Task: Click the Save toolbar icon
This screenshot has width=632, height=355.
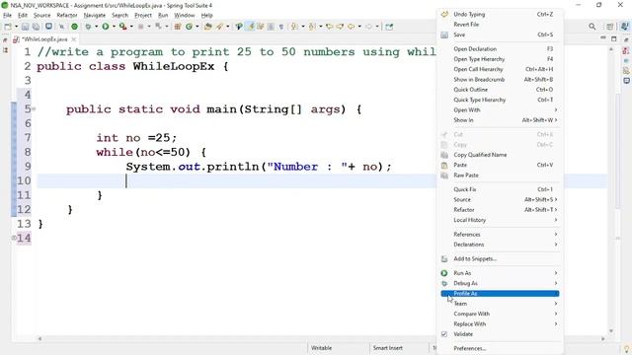Action: (x=25, y=27)
